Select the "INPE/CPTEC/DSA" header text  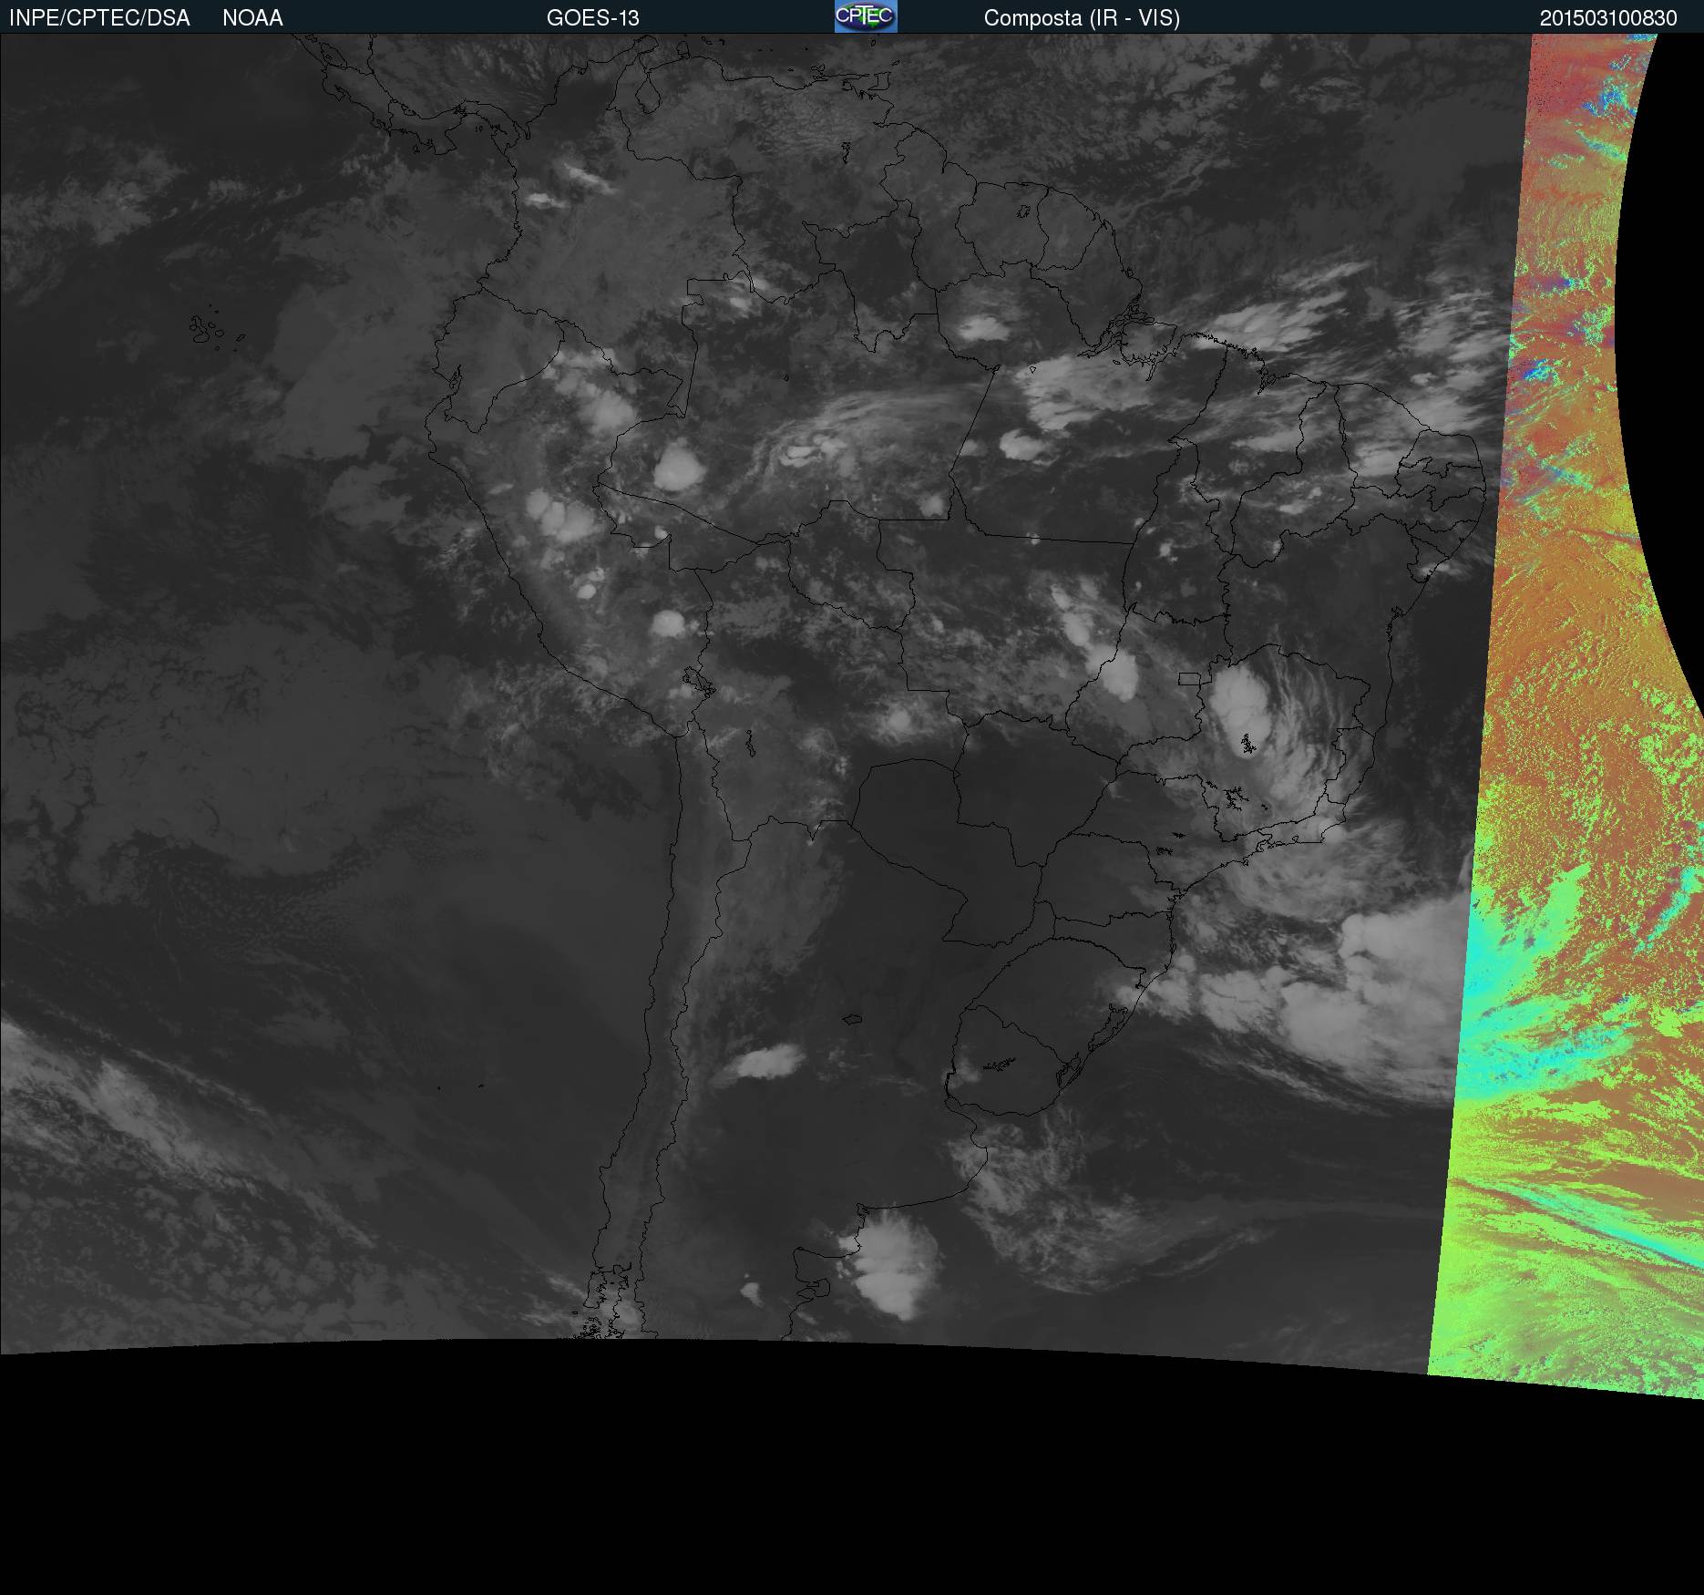[x=99, y=18]
